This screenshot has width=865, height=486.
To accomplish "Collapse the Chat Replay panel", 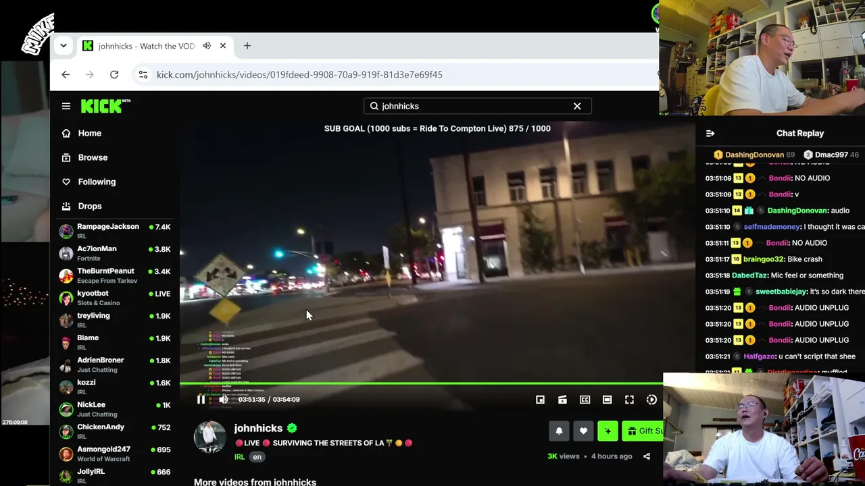I will 710,133.
